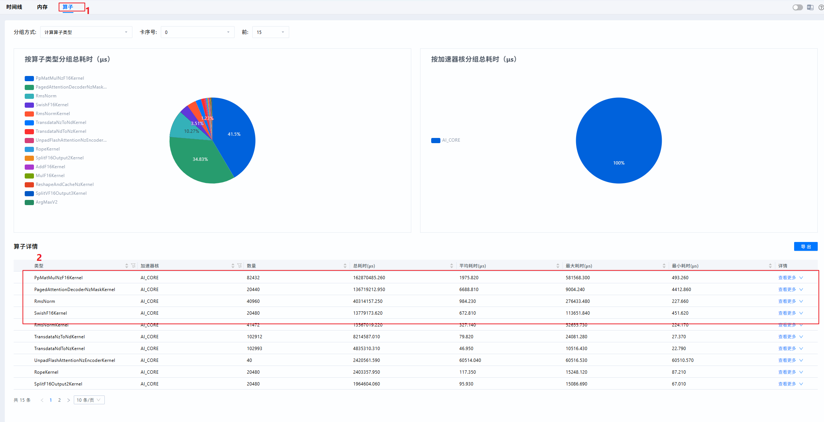Click the 导出 export button
This screenshot has width=824, height=422.
tap(806, 246)
